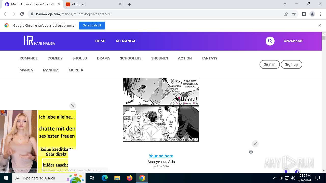Open Windows notification center
The width and height of the screenshot is (326, 183).
(318, 178)
